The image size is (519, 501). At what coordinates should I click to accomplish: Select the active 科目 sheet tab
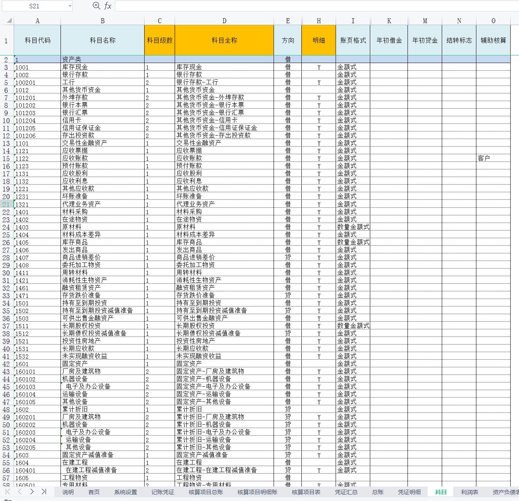[441, 492]
